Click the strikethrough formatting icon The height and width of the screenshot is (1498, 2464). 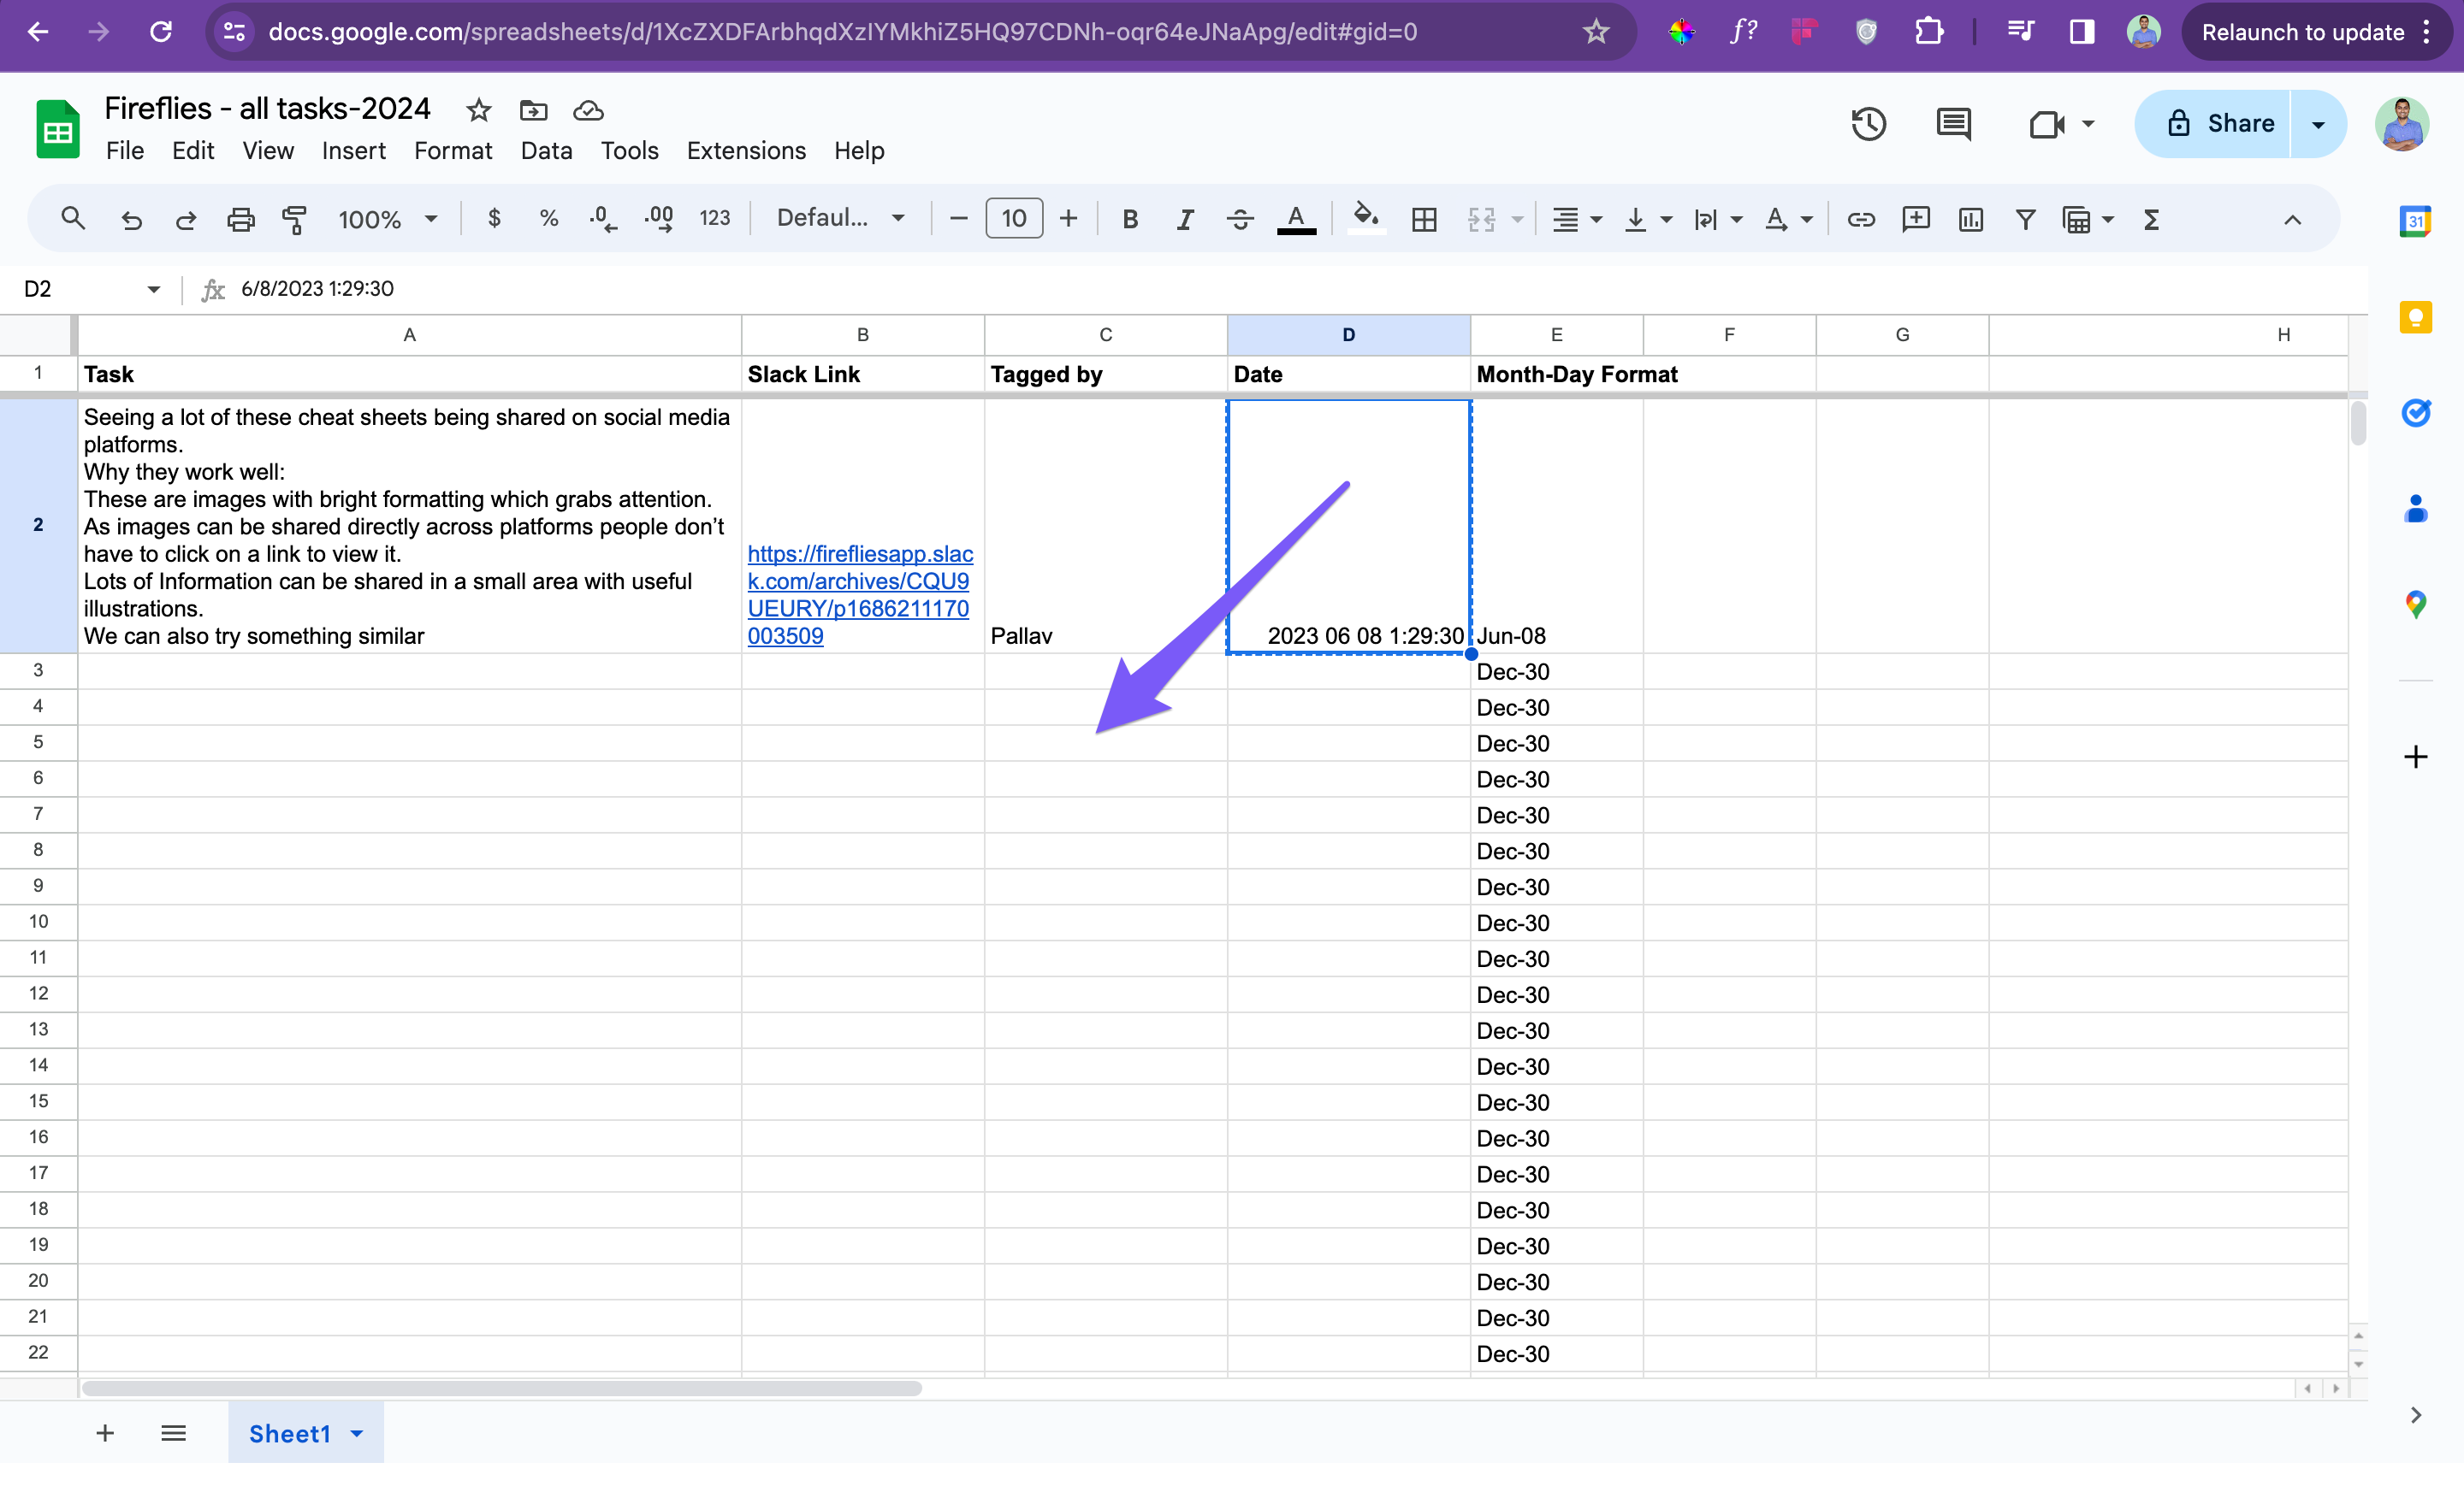click(1241, 220)
